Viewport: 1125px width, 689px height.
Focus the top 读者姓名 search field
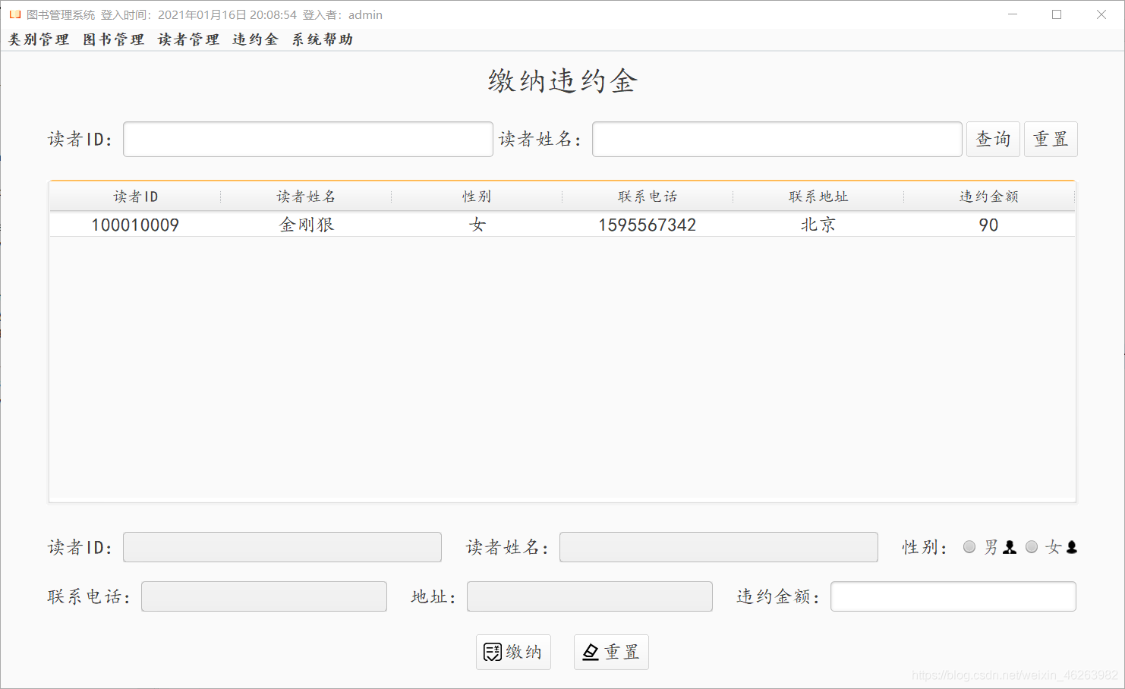click(777, 140)
